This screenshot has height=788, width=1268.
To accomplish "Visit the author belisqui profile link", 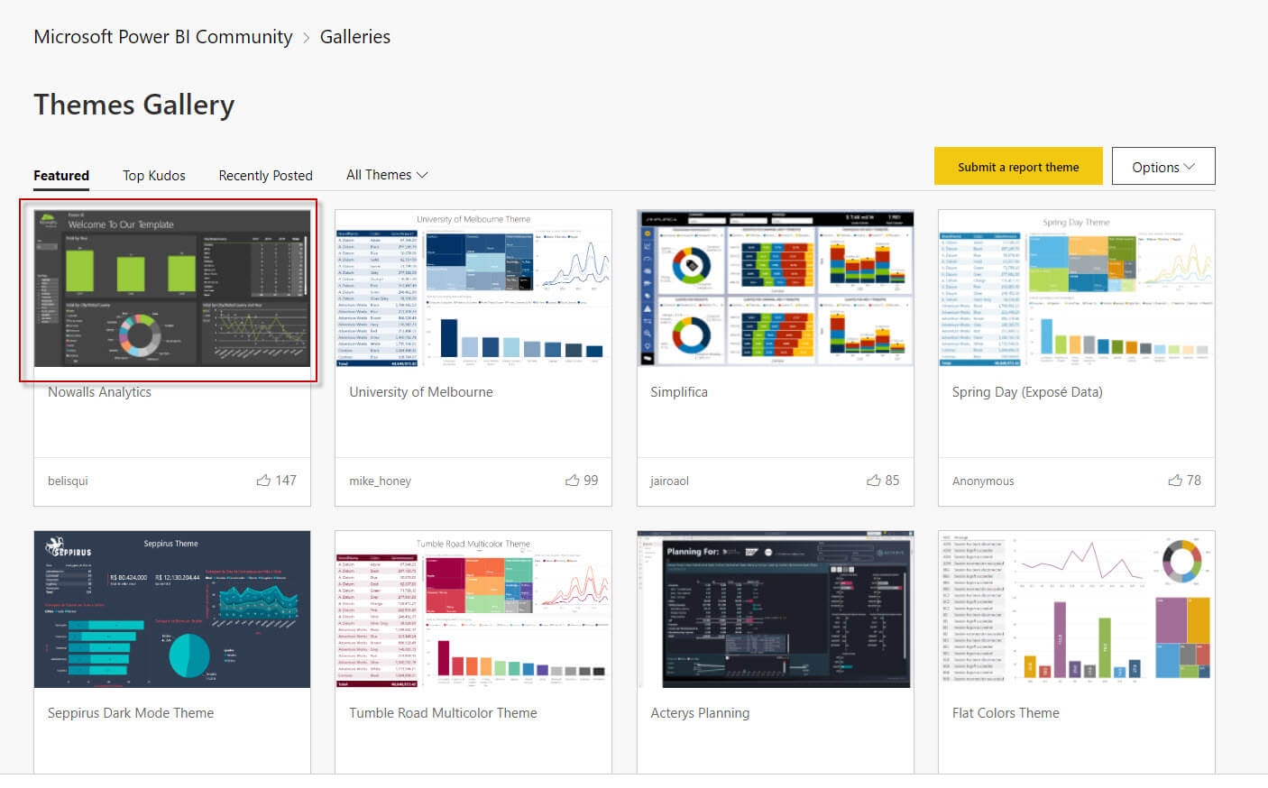I will (x=68, y=481).
